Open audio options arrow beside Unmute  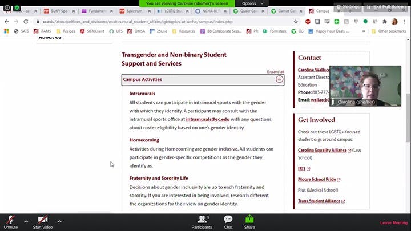point(26,221)
